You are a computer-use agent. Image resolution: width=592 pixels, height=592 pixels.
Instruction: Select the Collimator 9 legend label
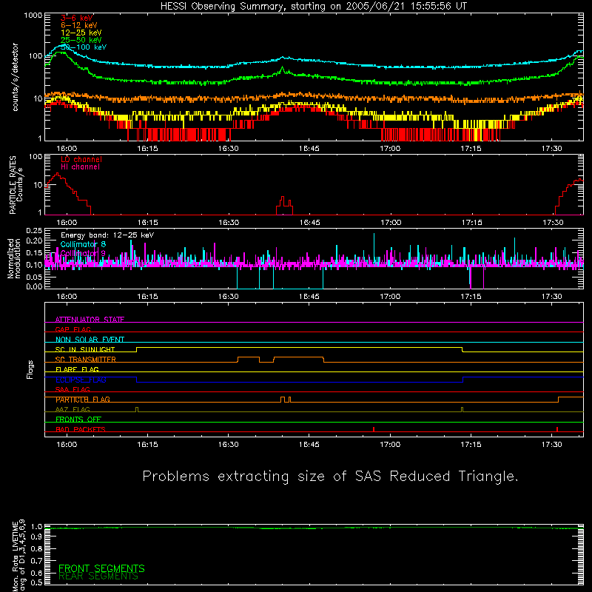(x=83, y=253)
